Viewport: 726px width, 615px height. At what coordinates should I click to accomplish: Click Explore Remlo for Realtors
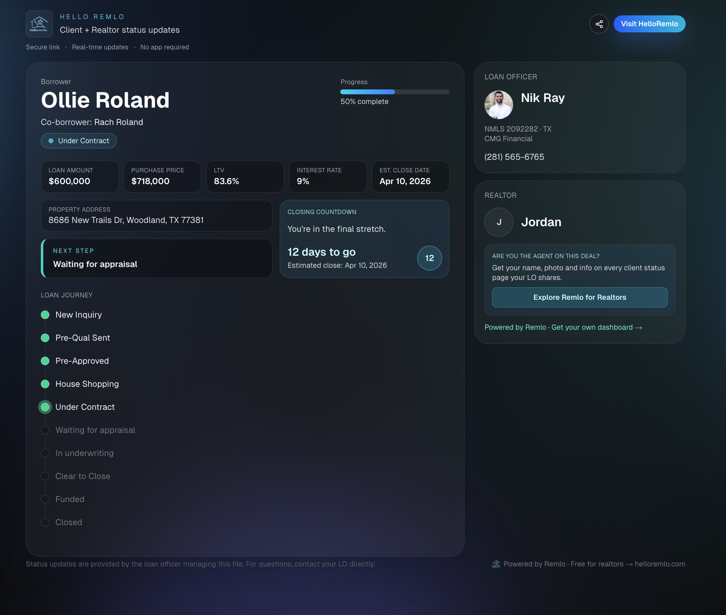[579, 297]
